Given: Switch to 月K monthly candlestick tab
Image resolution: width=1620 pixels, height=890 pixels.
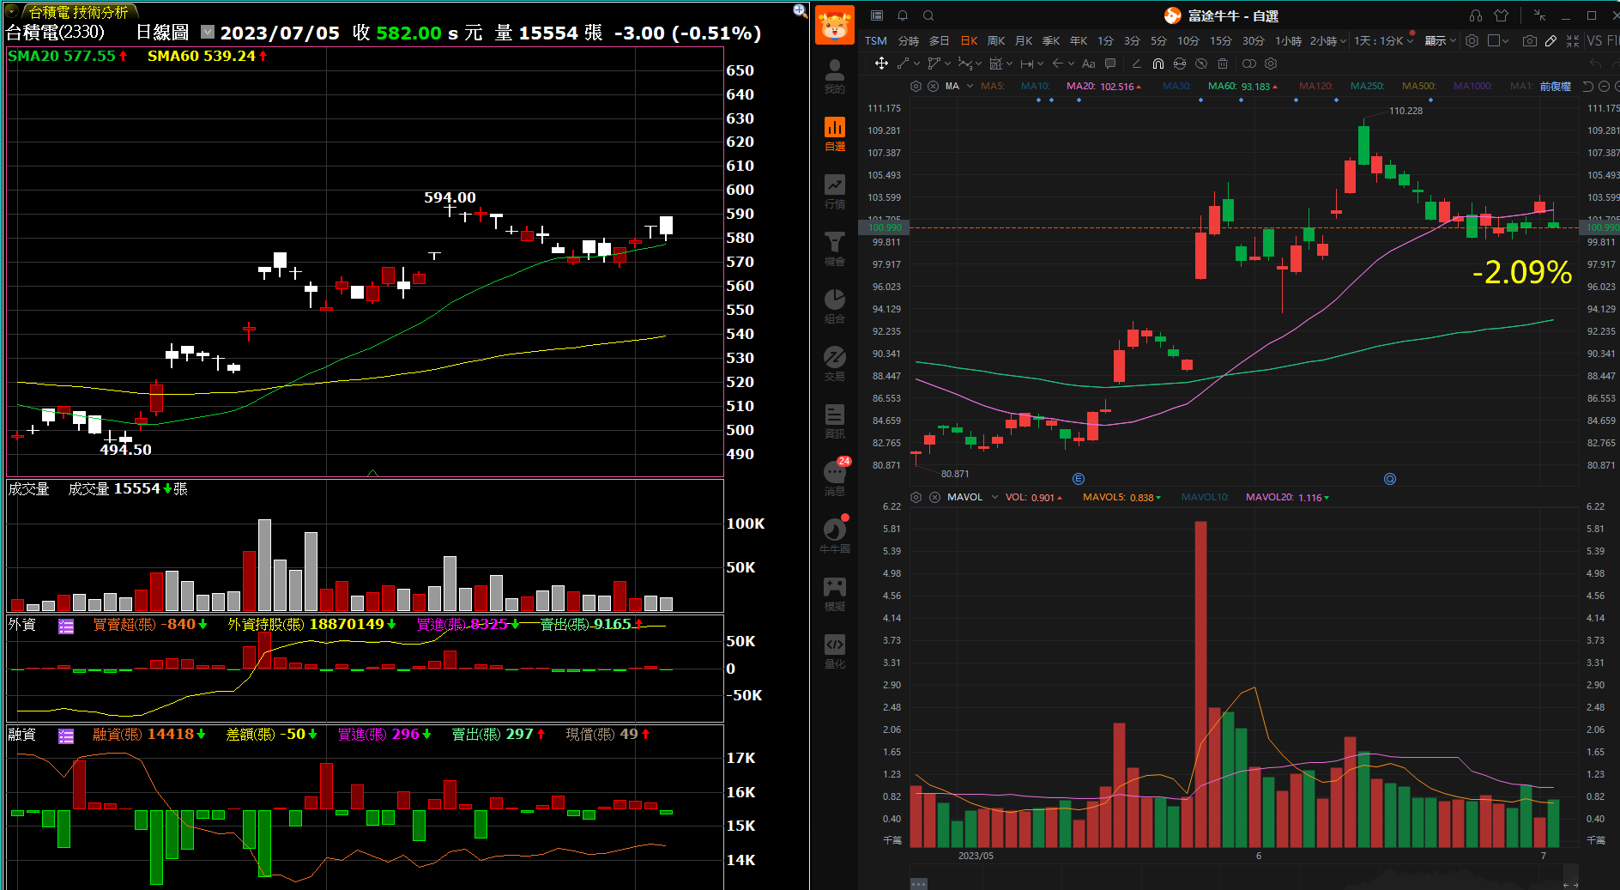Looking at the screenshot, I should point(1024,40).
